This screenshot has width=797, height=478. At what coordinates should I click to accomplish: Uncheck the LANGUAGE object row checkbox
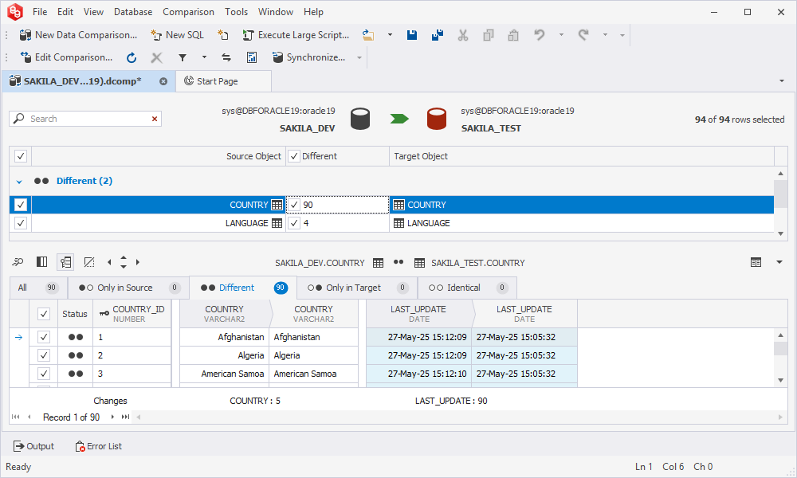(21, 223)
